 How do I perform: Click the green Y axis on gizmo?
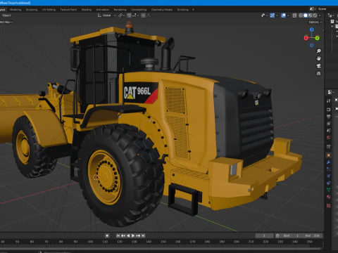pos(317,38)
